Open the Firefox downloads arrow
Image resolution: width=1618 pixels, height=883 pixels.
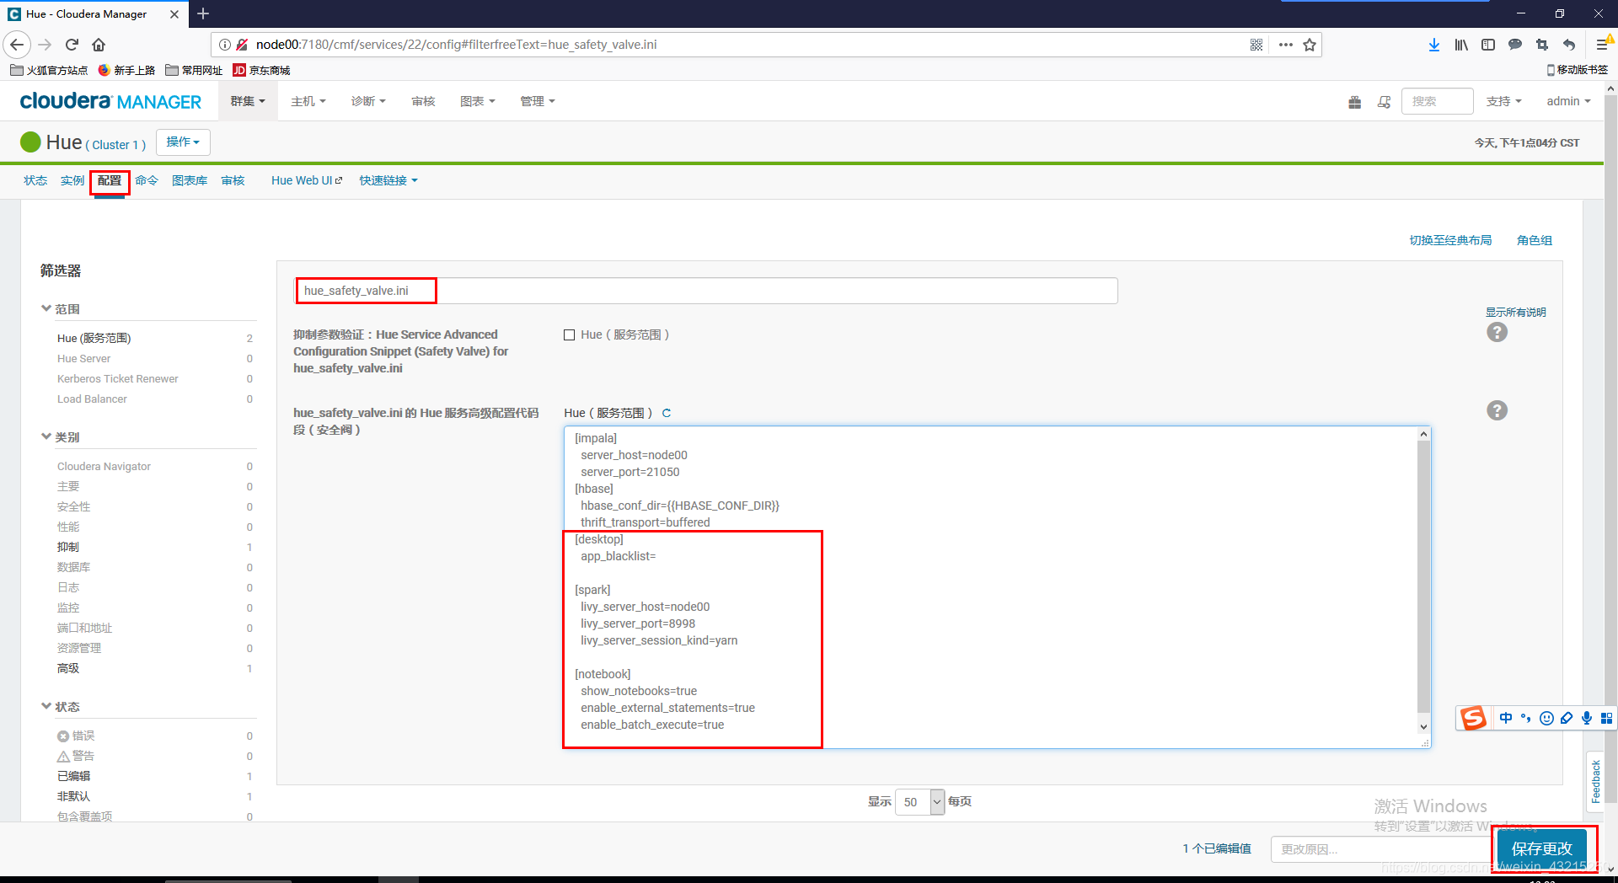pos(1434,45)
